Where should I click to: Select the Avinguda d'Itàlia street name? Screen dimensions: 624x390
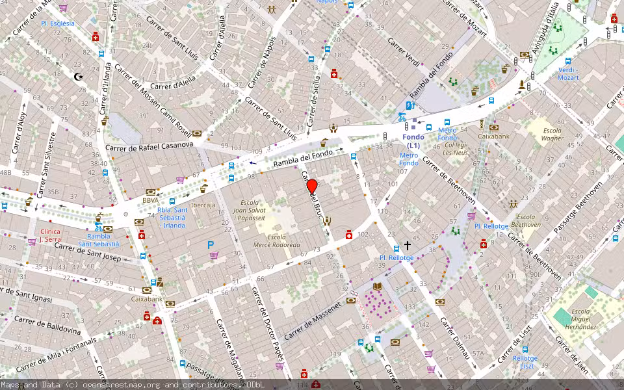(545, 29)
